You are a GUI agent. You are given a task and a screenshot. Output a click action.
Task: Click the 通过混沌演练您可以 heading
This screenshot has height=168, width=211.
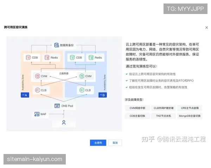tap(141, 66)
